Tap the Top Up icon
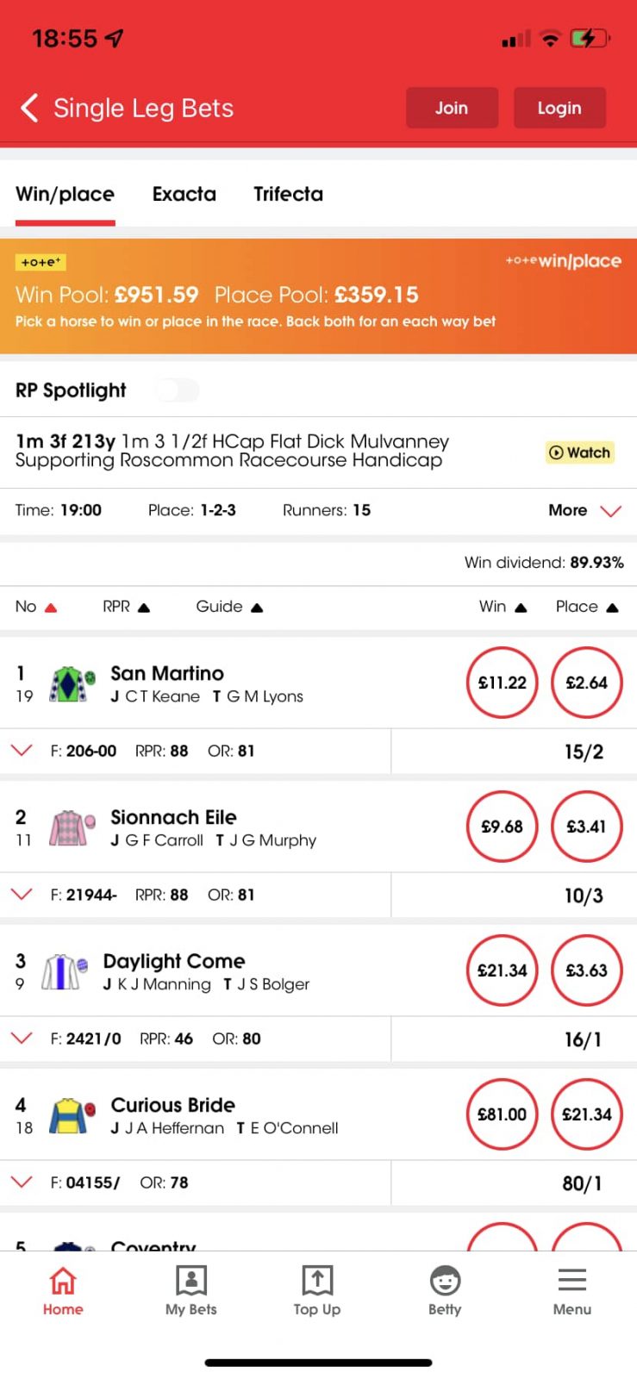The height and width of the screenshot is (1379, 637). (x=317, y=1281)
